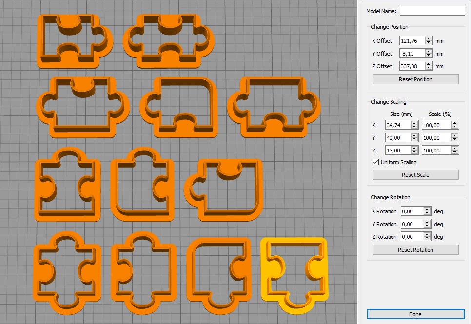This screenshot has height=324, width=471.
Task: Click the Done button
Action: pyautogui.click(x=416, y=314)
